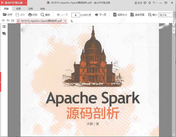The image size is (176, 137).
Task: Select the 561819+Apache+Spark源码剖析.pdf document tab
Action: 42,21
